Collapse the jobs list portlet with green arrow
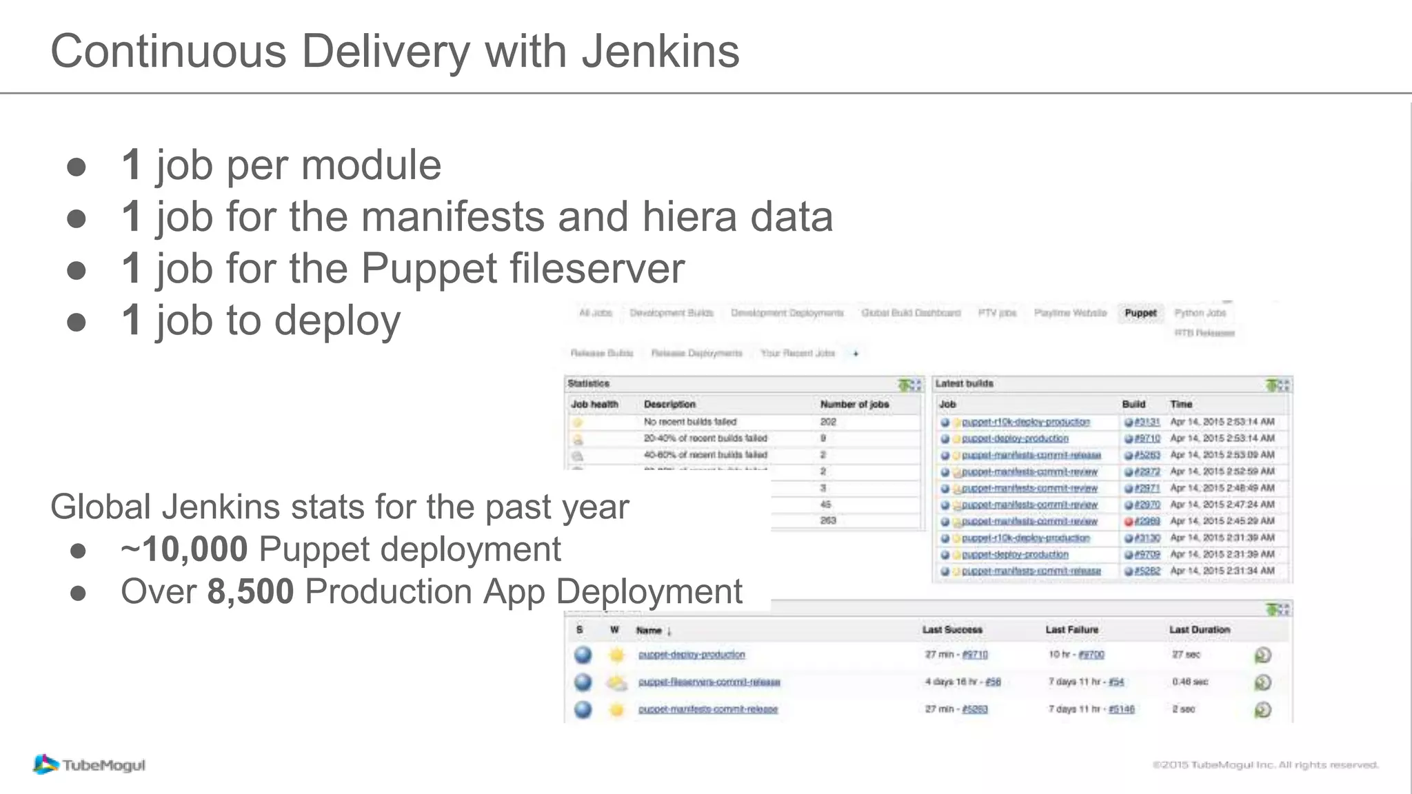Image resolution: width=1412 pixels, height=794 pixels. click(1272, 609)
